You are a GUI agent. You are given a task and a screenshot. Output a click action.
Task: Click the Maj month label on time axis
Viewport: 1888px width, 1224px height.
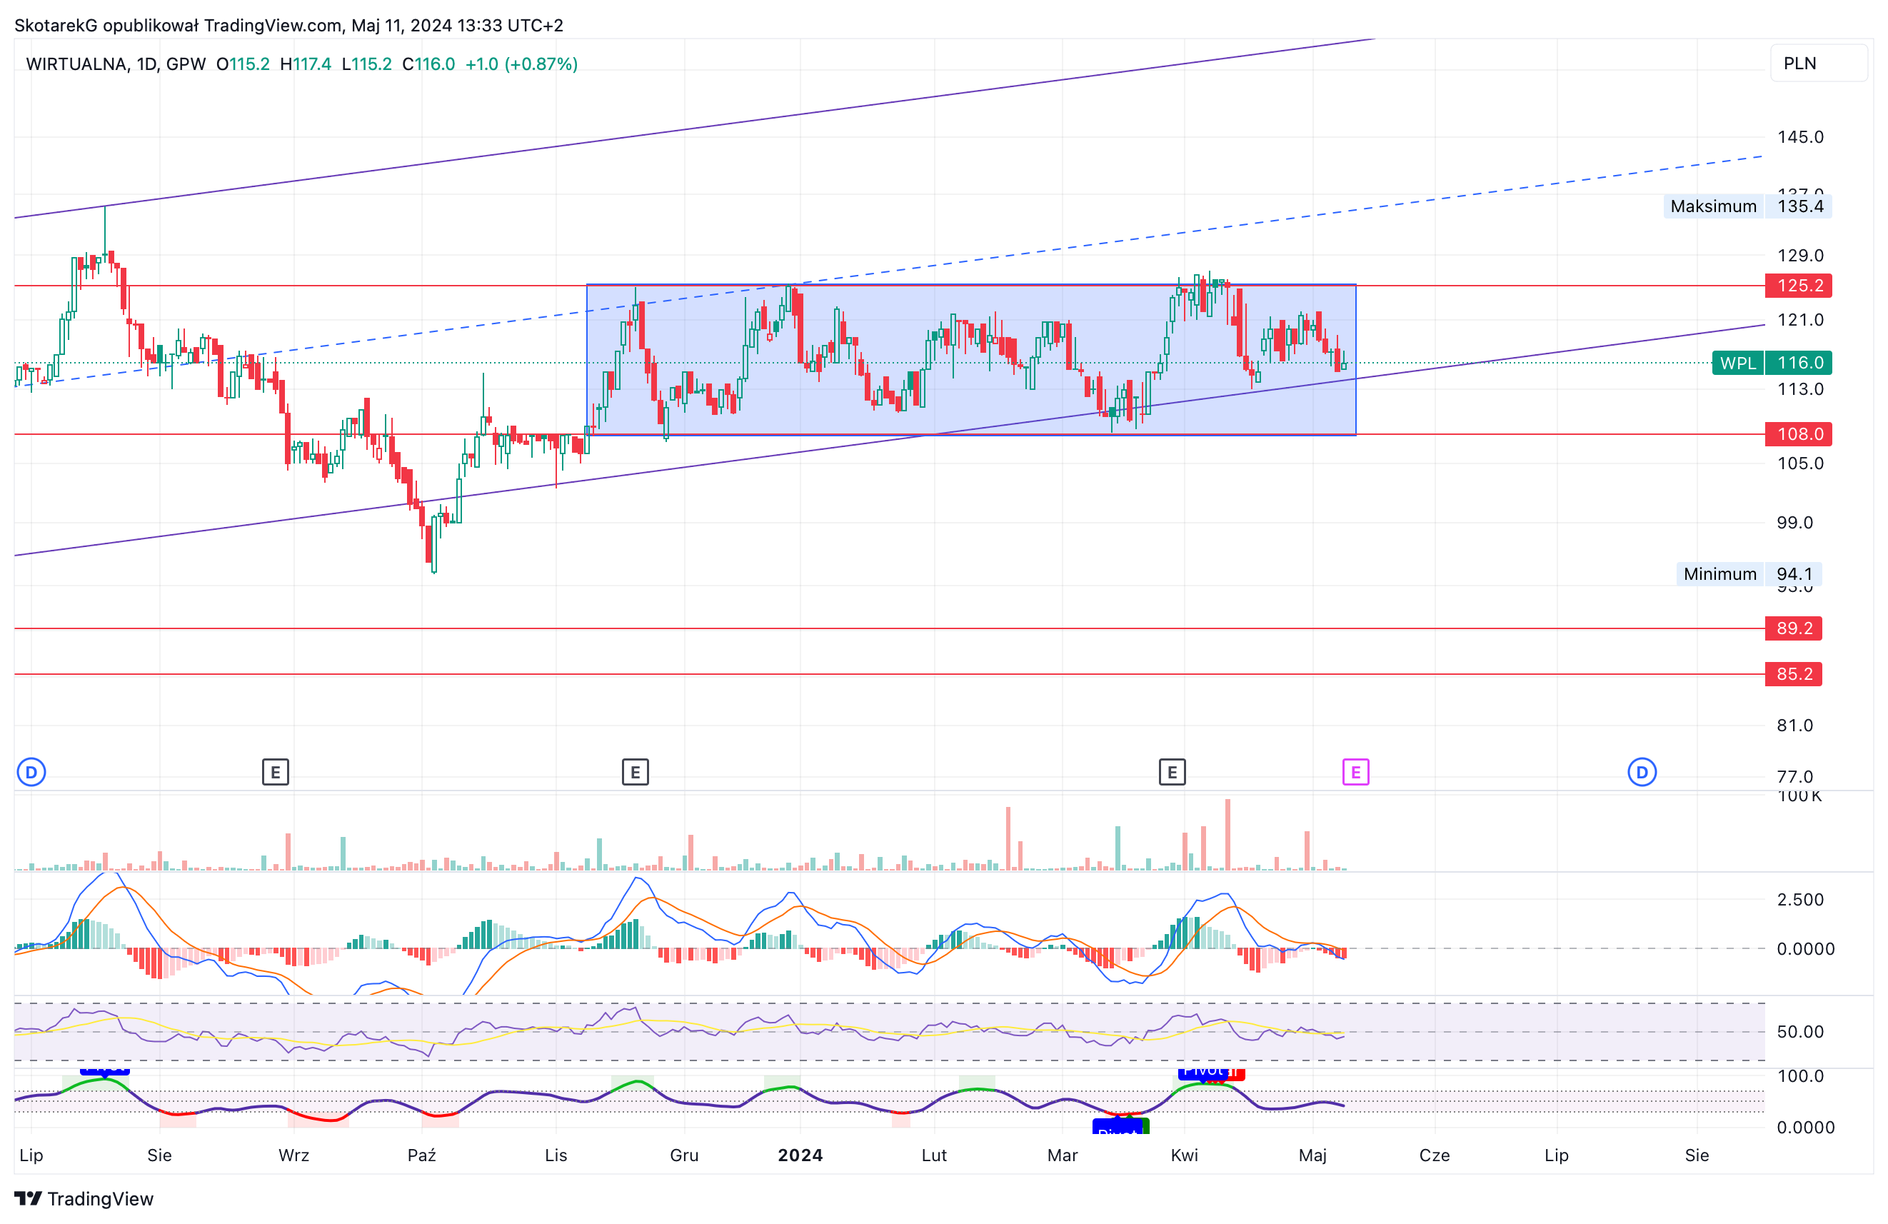(x=1313, y=1155)
